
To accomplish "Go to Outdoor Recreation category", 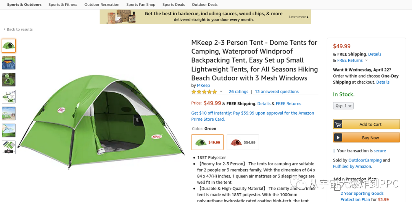I will tap(102, 5).
